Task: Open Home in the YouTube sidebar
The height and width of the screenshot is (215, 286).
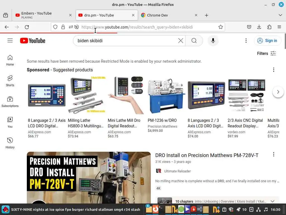Action: (10, 60)
